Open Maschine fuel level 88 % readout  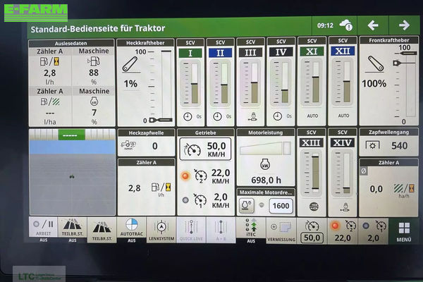[93, 67]
